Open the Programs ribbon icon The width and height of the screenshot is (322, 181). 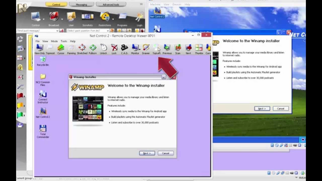click(122, 19)
